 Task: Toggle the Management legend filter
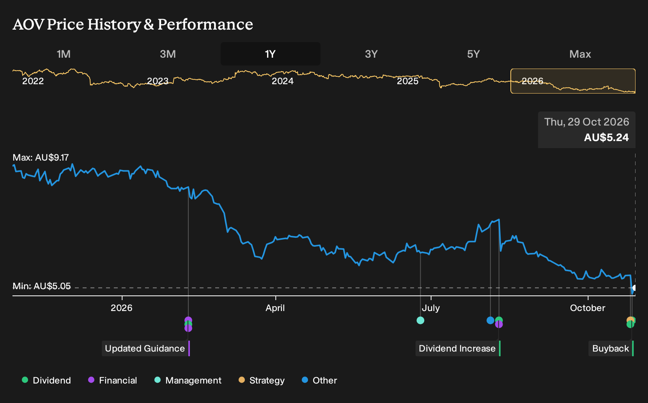[x=188, y=380]
